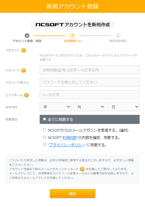
Task: Open the 月 birth month dropdown
Action: (89, 107)
